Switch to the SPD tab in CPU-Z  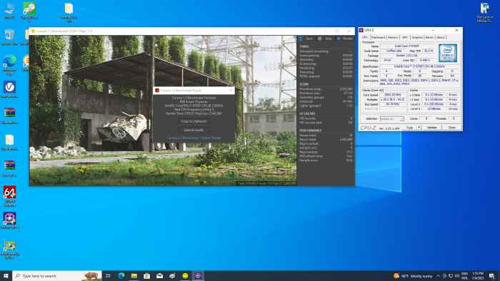click(405, 37)
